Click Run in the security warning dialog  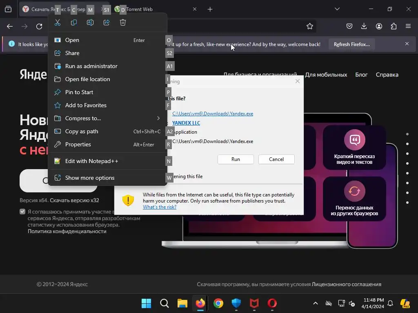(x=236, y=159)
